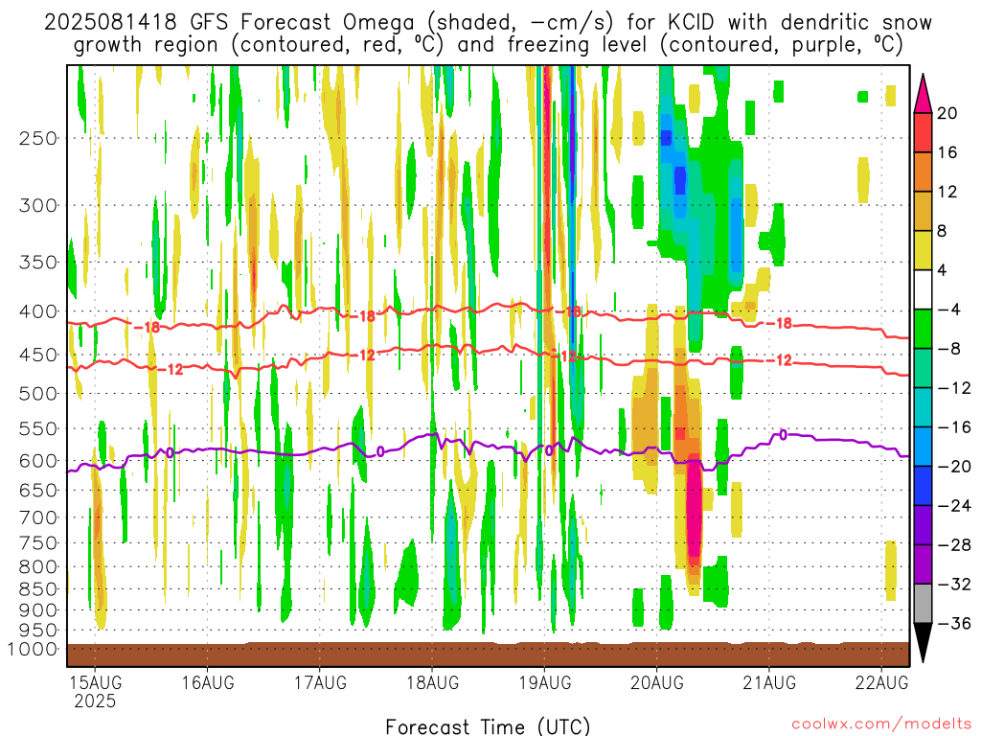Click the colorbar tick label -36

(954, 623)
